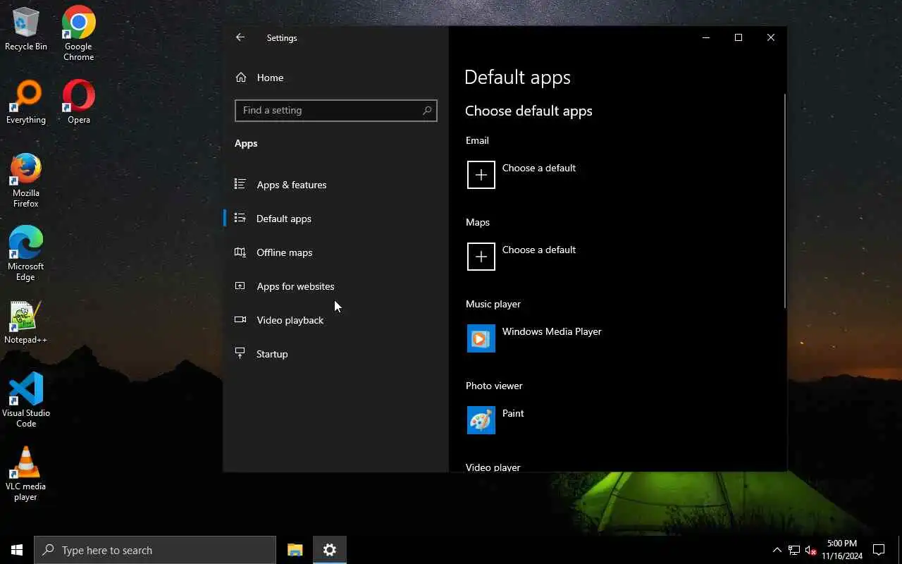Choose a default for Maps
Image resolution: width=902 pixels, height=564 pixels.
[x=539, y=250]
